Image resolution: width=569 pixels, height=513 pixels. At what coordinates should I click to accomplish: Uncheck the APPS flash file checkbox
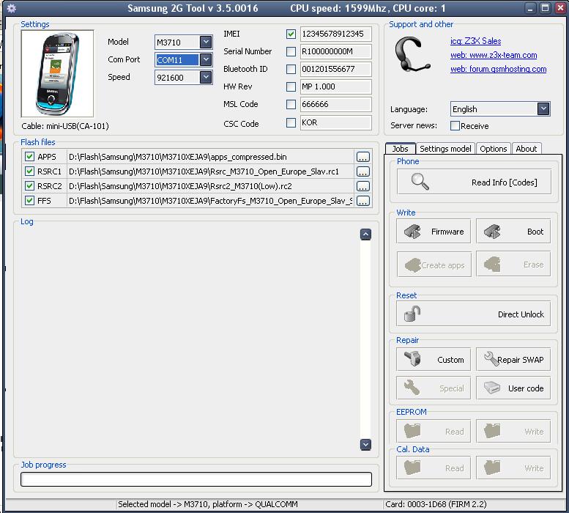(x=29, y=157)
